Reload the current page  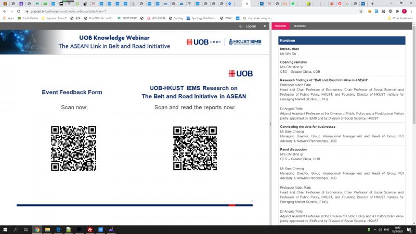(x=19, y=11)
